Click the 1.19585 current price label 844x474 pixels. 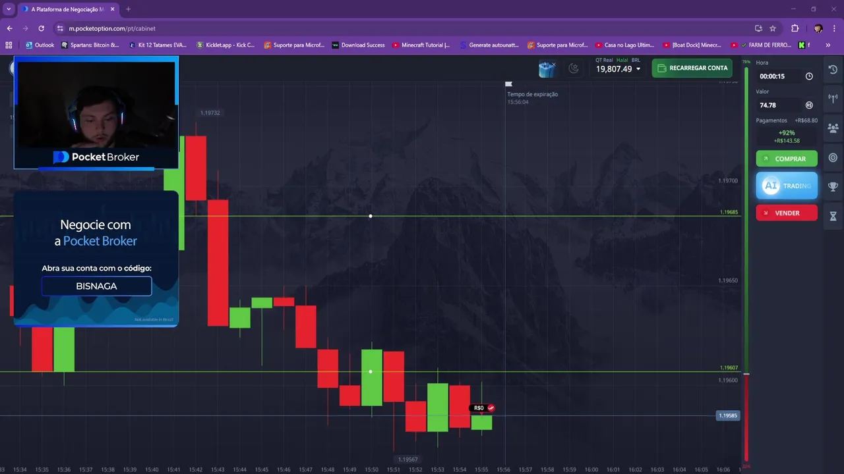point(728,415)
